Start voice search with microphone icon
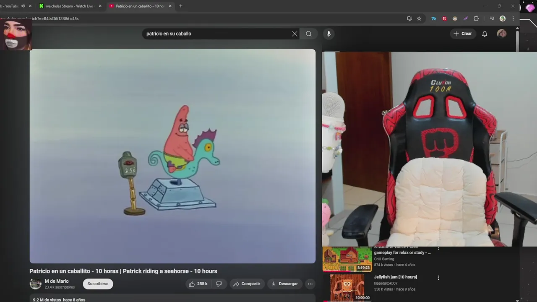This screenshot has height=302, width=537. [328, 34]
